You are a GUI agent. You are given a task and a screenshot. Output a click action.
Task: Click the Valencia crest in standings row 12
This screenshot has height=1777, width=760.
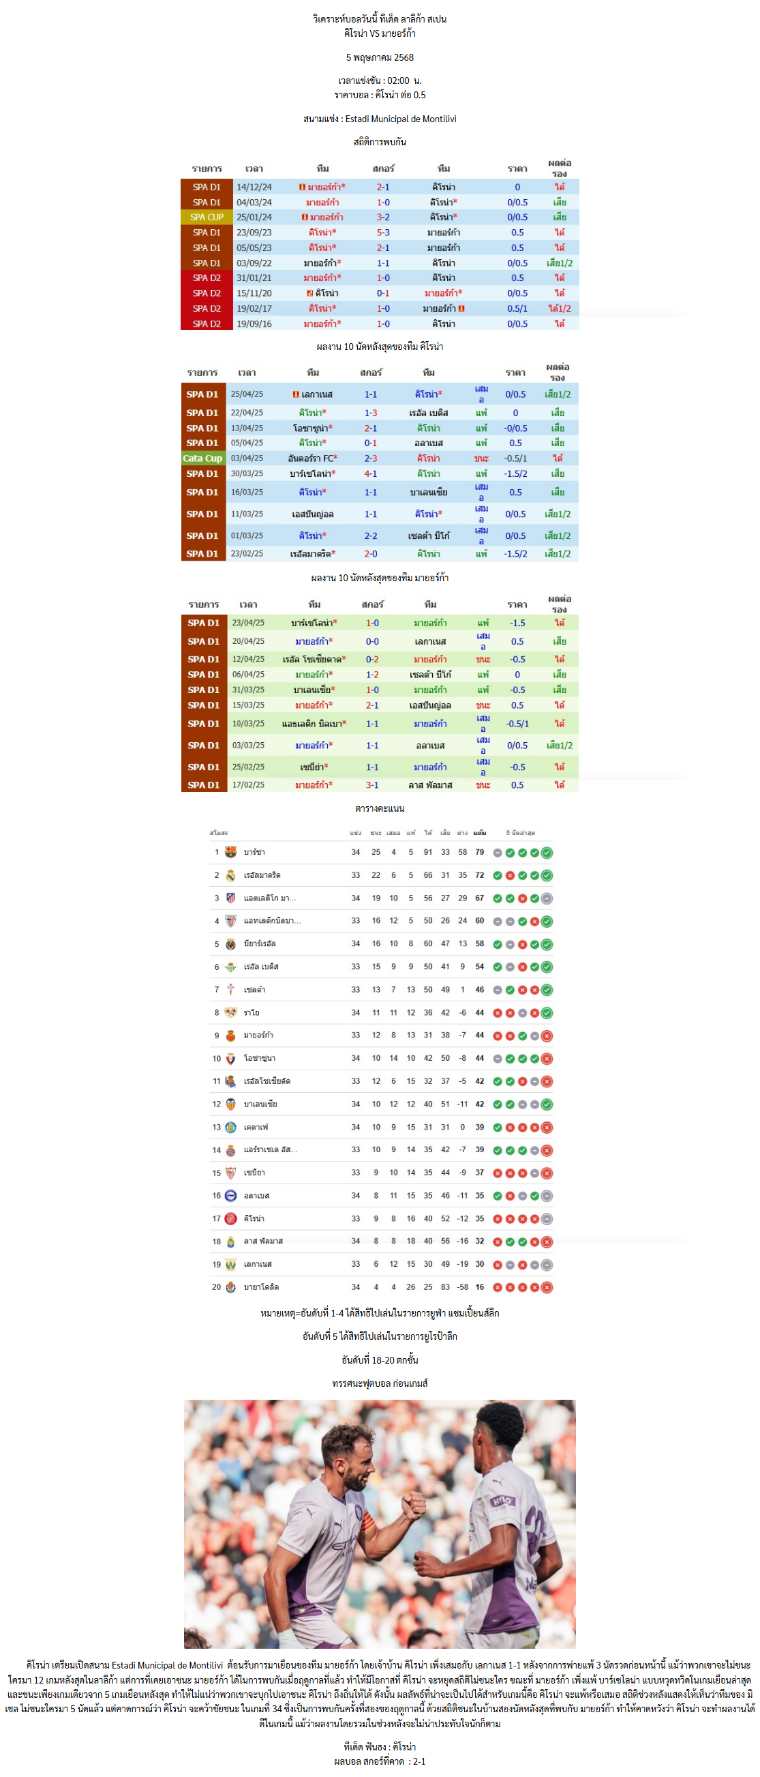pyautogui.click(x=231, y=1104)
